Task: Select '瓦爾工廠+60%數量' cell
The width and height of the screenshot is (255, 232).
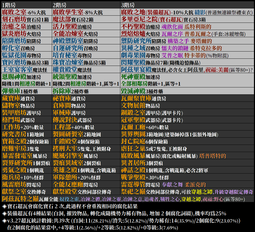Action: [187, 127]
